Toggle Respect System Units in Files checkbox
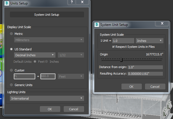The image size is (173, 119). [114, 47]
